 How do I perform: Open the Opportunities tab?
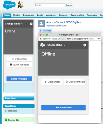pyautogui.click(x=77, y=15)
